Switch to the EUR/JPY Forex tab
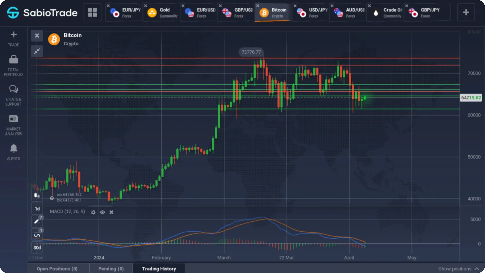 pos(124,13)
